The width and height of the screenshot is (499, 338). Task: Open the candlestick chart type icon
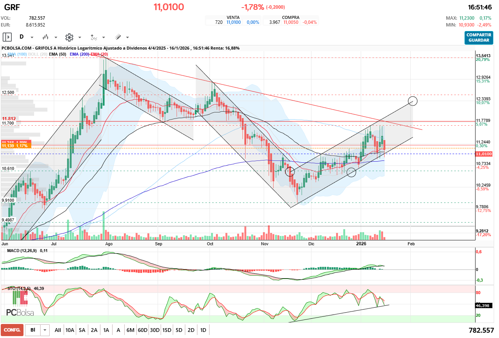click(45, 37)
